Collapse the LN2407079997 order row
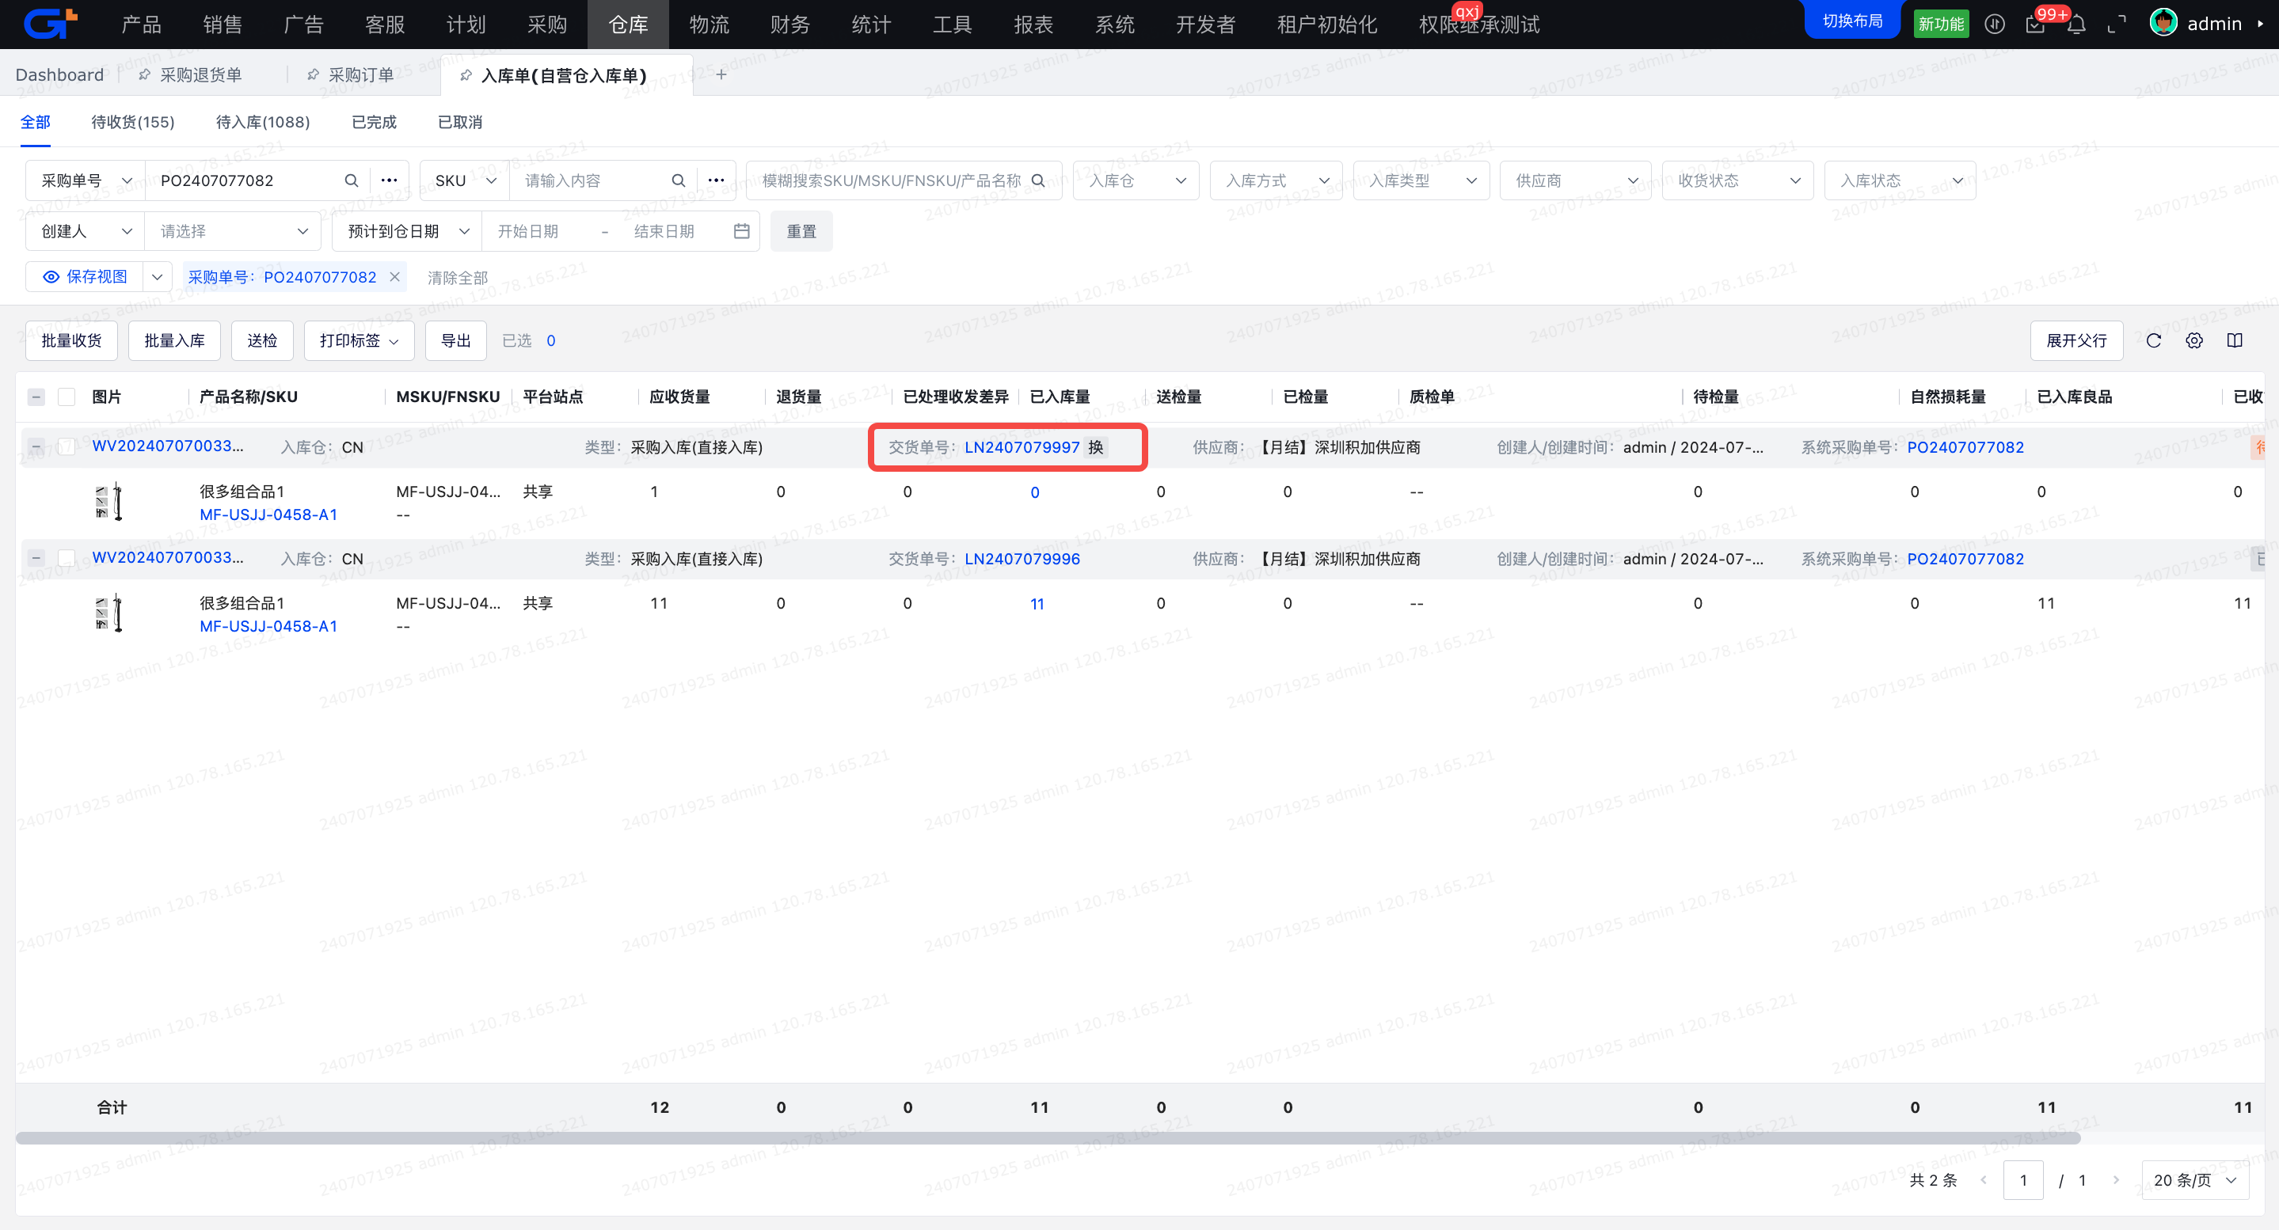The width and height of the screenshot is (2279, 1230). (x=36, y=446)
